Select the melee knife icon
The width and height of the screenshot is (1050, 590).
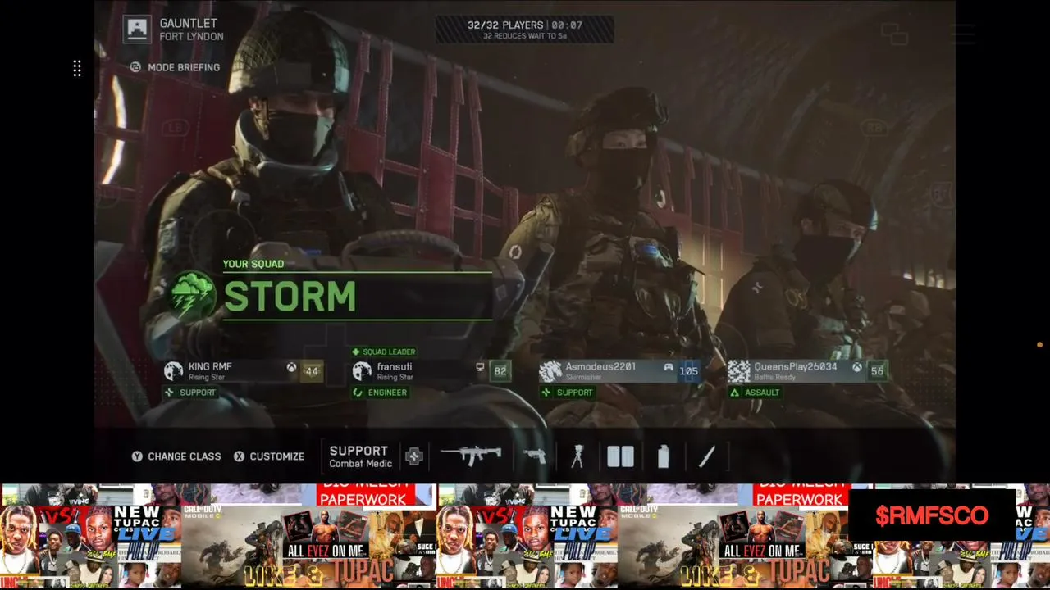707,456
